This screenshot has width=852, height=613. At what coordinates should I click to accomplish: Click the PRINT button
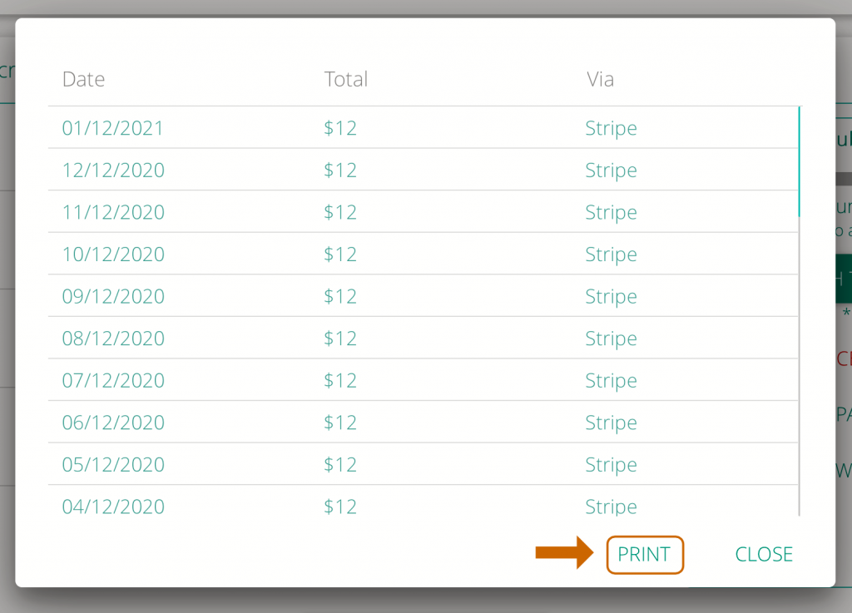[645, 554]
